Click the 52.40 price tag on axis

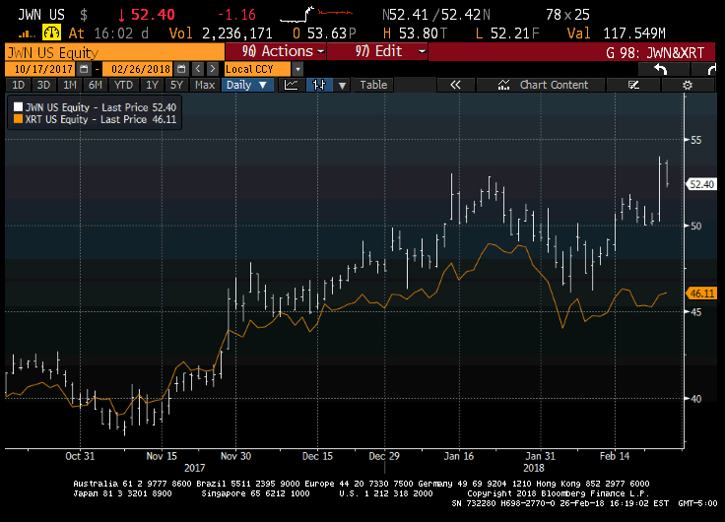click(701, 184)
